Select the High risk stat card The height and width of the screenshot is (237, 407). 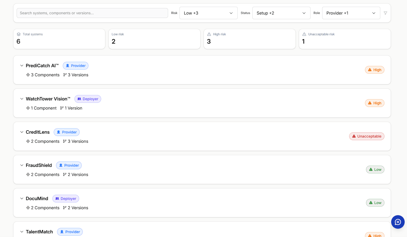[x=250, y=39]
